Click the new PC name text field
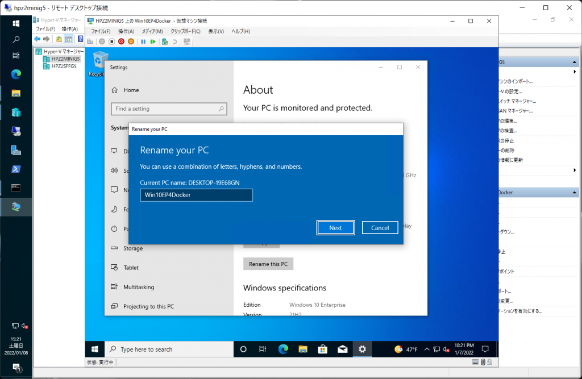The height and width of the screenshot is (379, 582). tap(196, 195)
